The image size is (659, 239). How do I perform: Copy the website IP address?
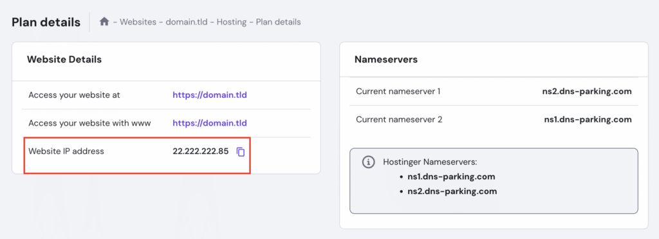(x=241, y=151)
